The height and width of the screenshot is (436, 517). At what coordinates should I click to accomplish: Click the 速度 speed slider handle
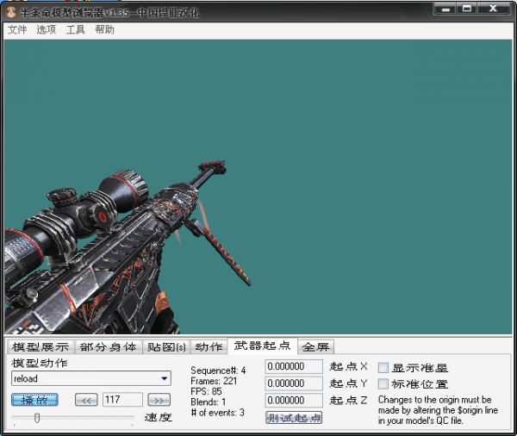coord(37,418)
